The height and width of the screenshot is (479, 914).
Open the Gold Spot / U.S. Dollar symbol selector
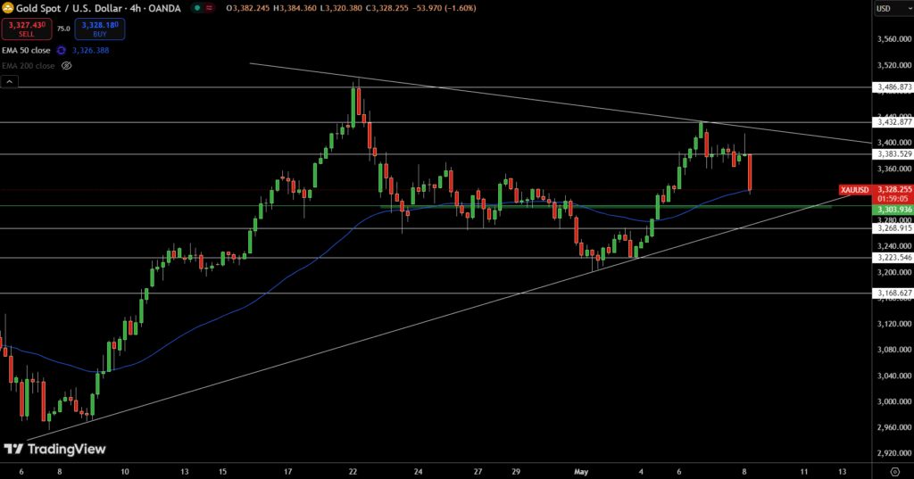(98, 8)
